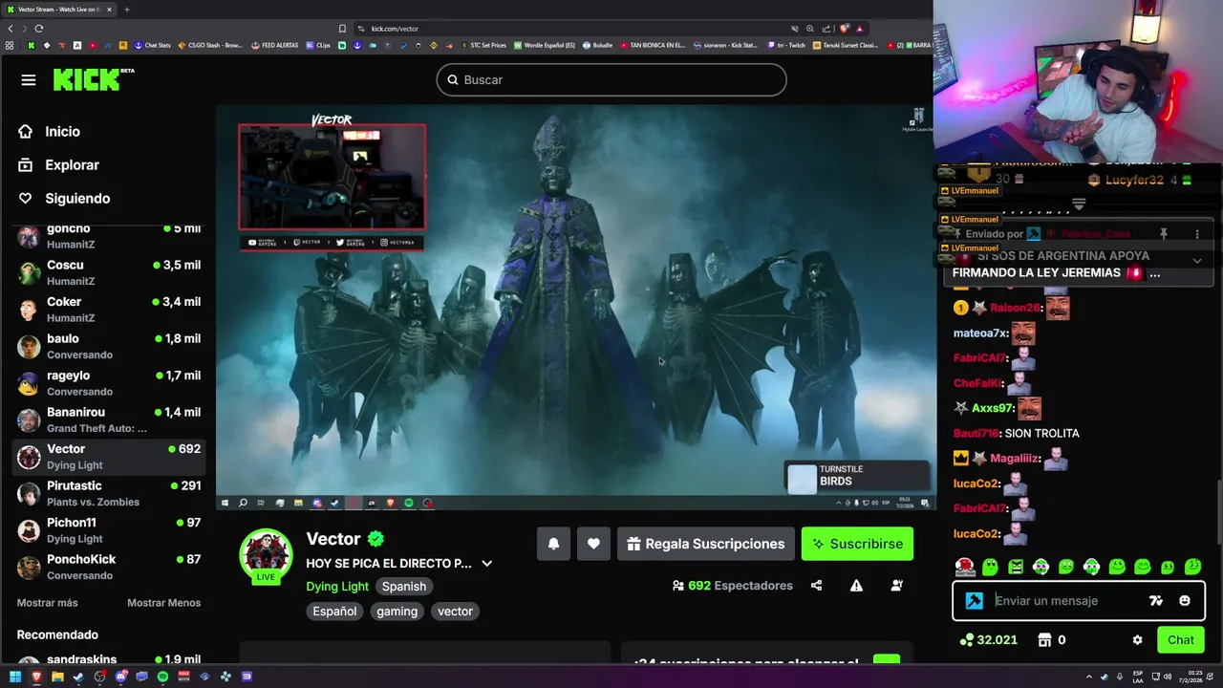The width and height of the screenshot is (1223, 688).
Task: Open Magaliiiz's username in chat
Action: [1015, 459]
